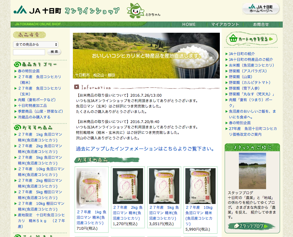The width and height of the screenshot is (293, 237).
Task: Open product title ２７年産 10kg 魚沼ロマン 精米 under image
Action: [x=199, y=215]
